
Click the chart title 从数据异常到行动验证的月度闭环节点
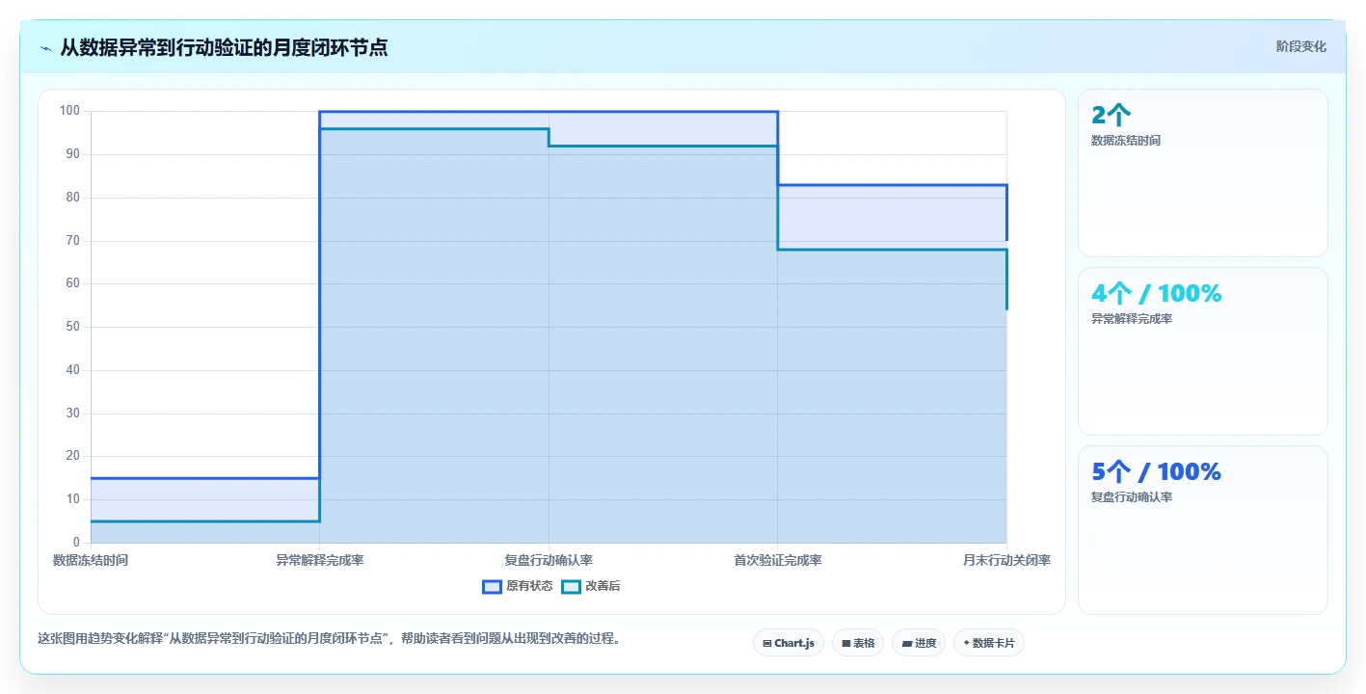click(x=224, y=47)
